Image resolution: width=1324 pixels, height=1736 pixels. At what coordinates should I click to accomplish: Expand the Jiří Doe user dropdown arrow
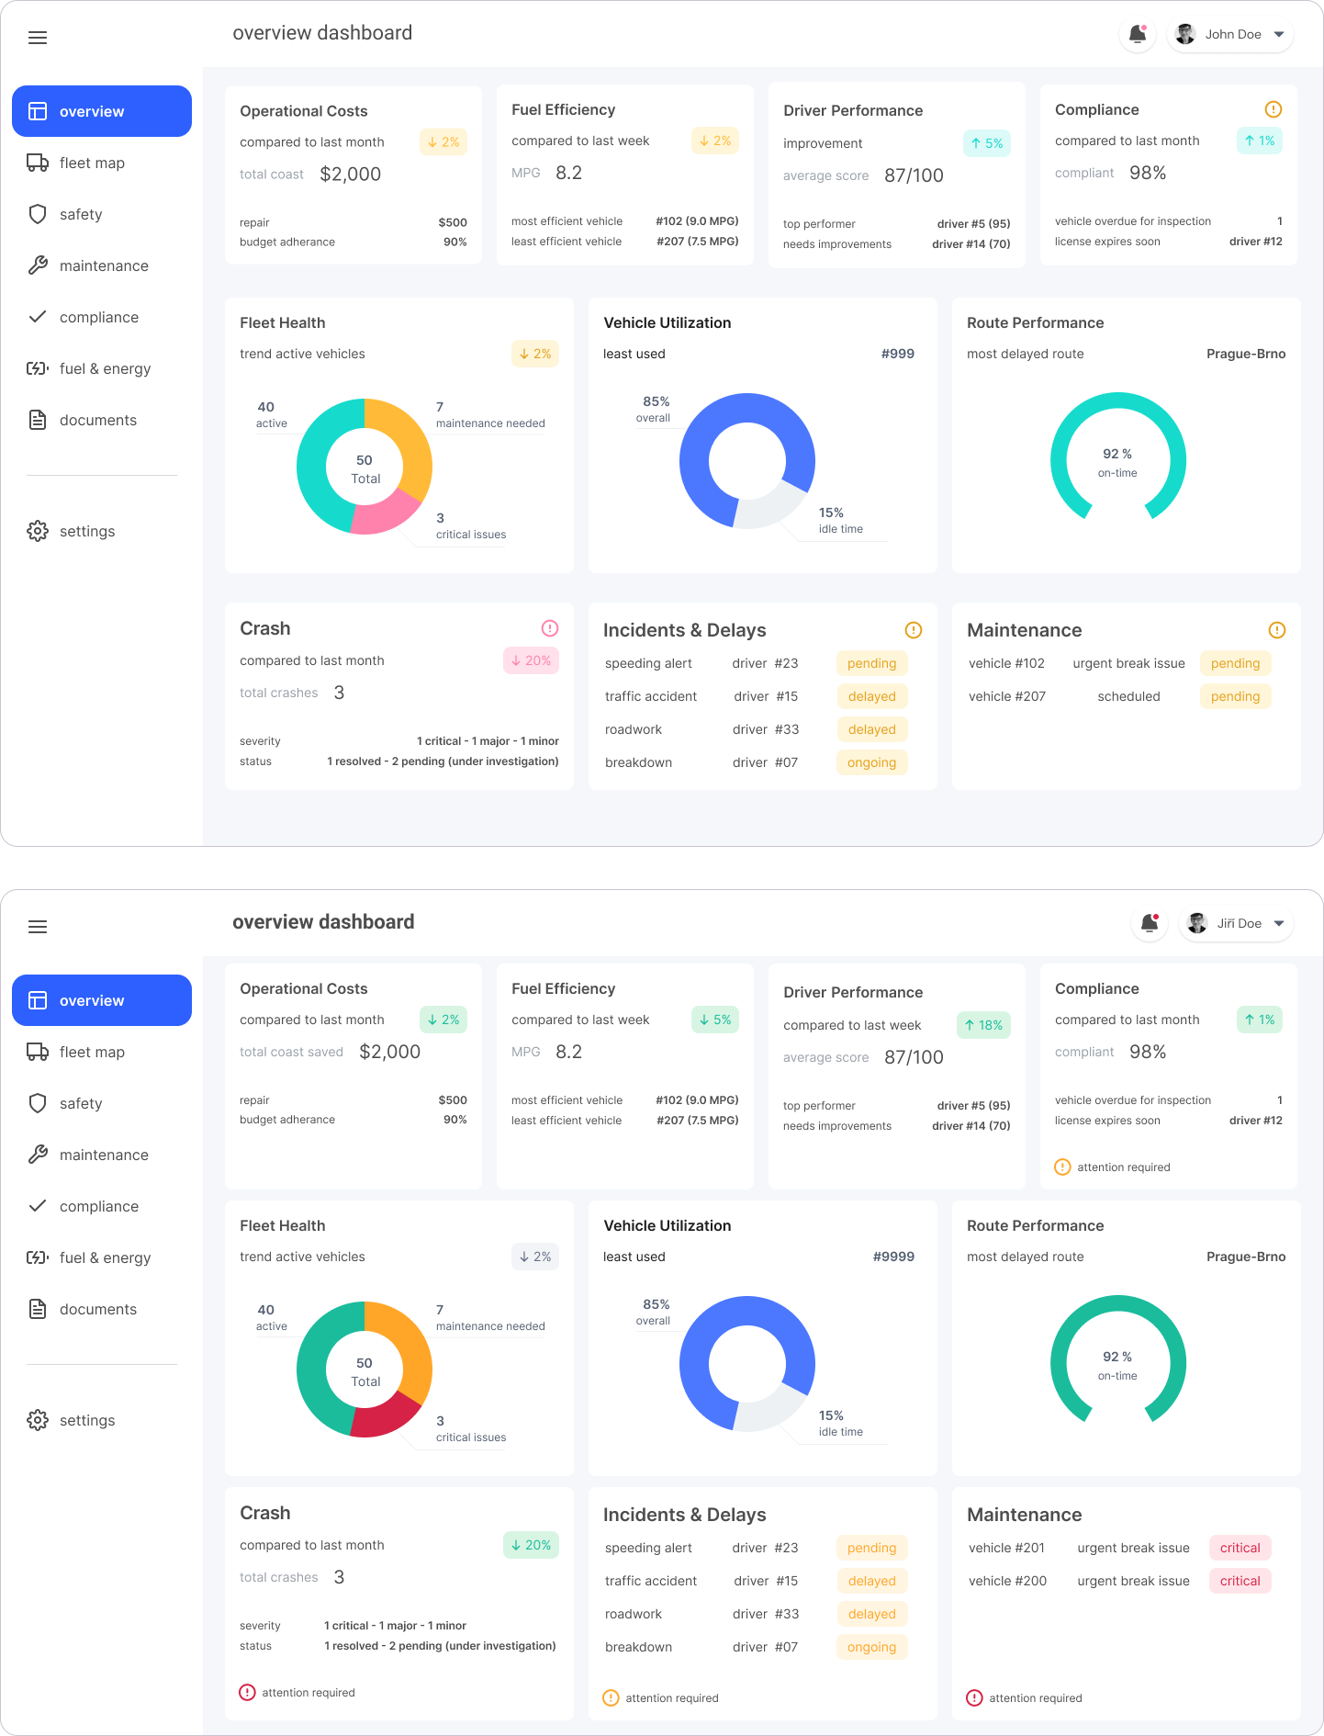pos(1279,924)
